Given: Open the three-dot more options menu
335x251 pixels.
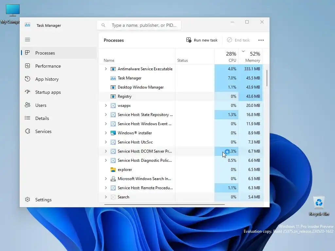Looking at the screenshot, I should coord(261,40).
